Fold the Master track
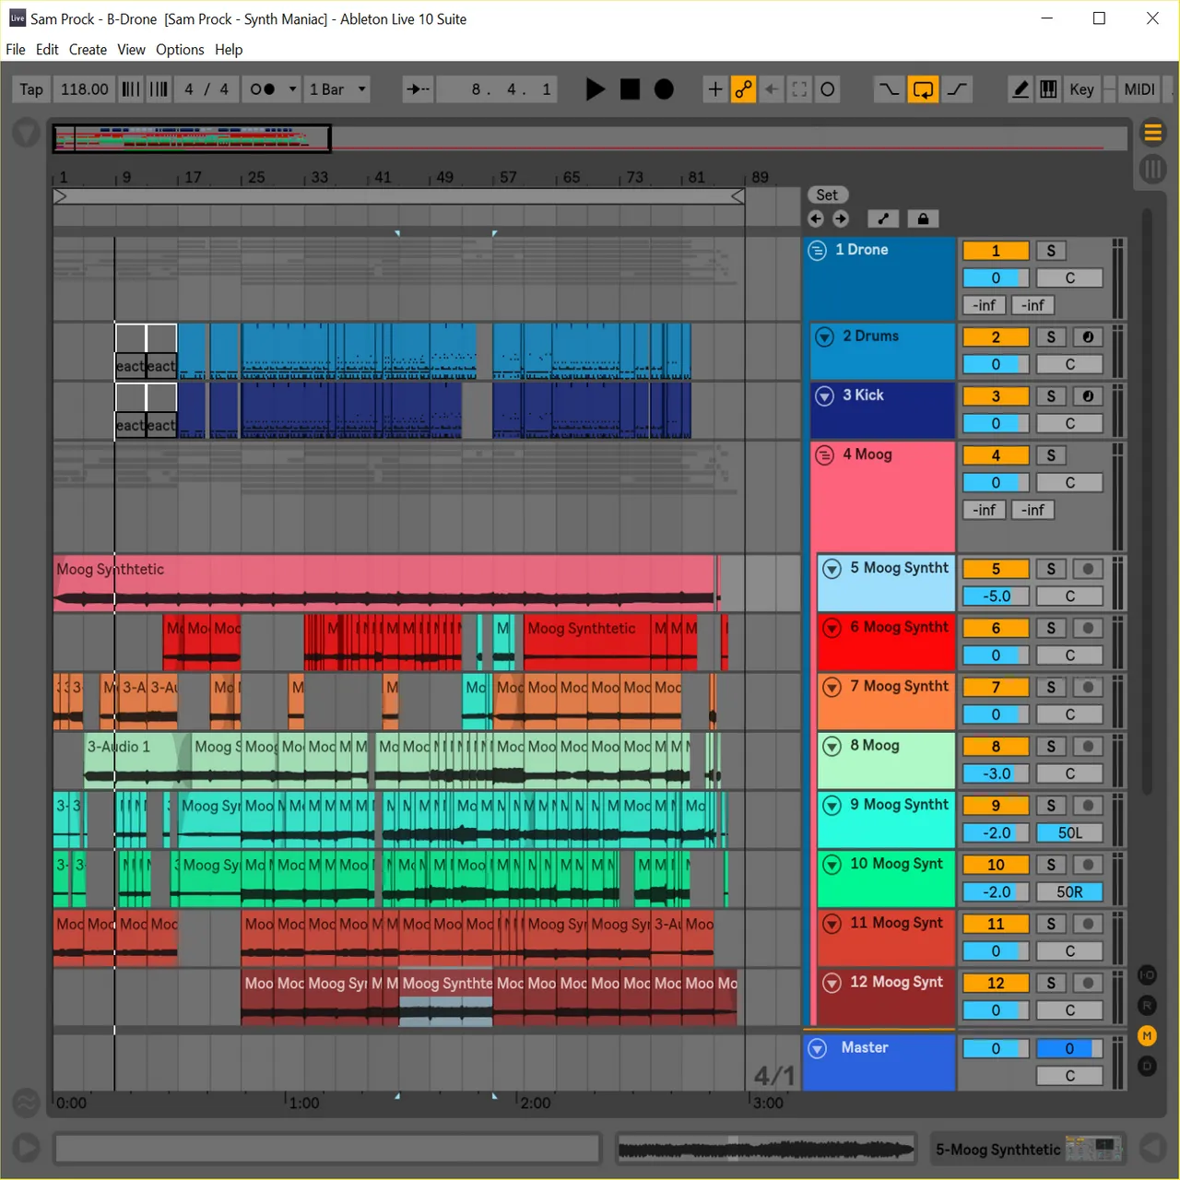This screenshot has height=1180, width=1180. 818,1048
